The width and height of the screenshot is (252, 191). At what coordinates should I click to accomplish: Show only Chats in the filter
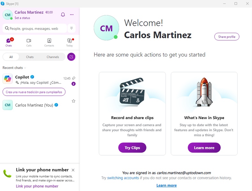(x=30, y=57)
